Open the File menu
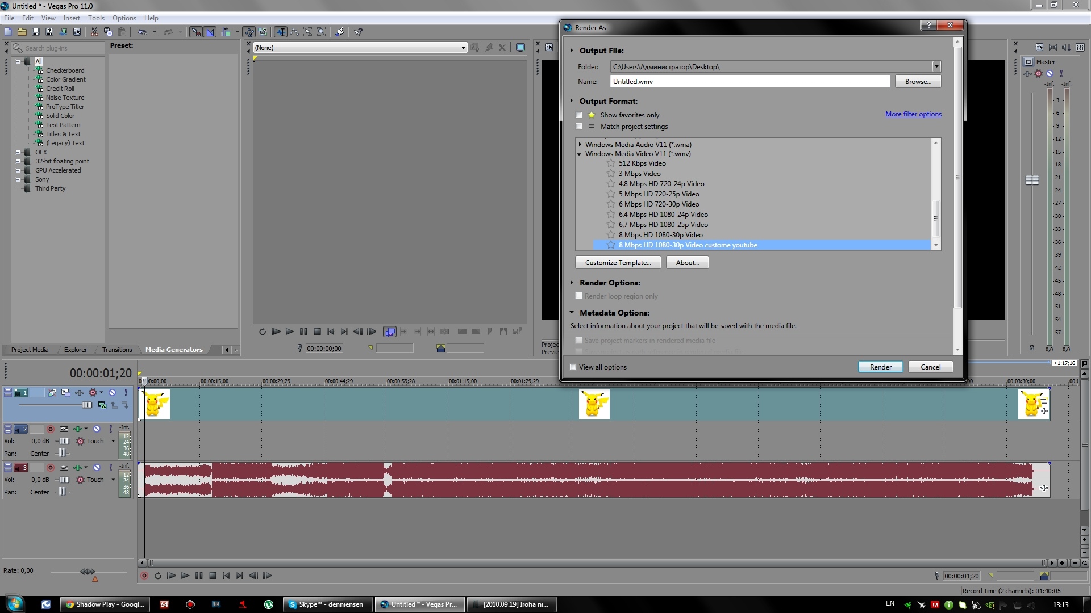Image resolution: width=1091 pixels, height=613 pixels. point(9,18)
